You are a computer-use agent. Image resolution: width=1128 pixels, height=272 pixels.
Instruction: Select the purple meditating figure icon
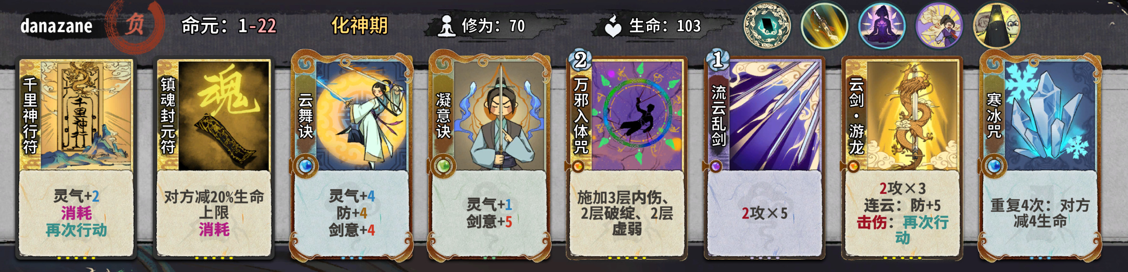(x=881, y=25)
